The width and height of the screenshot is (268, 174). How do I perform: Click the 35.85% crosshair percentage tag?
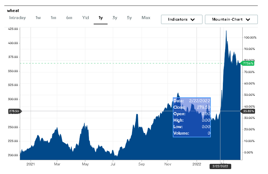pyautogui.click(x=248, y=111)
